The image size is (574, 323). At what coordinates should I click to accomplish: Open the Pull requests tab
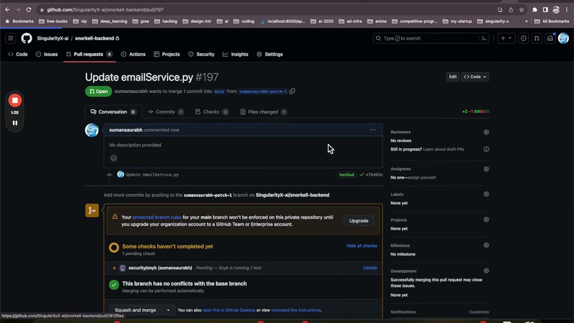[x=89, y=54]
